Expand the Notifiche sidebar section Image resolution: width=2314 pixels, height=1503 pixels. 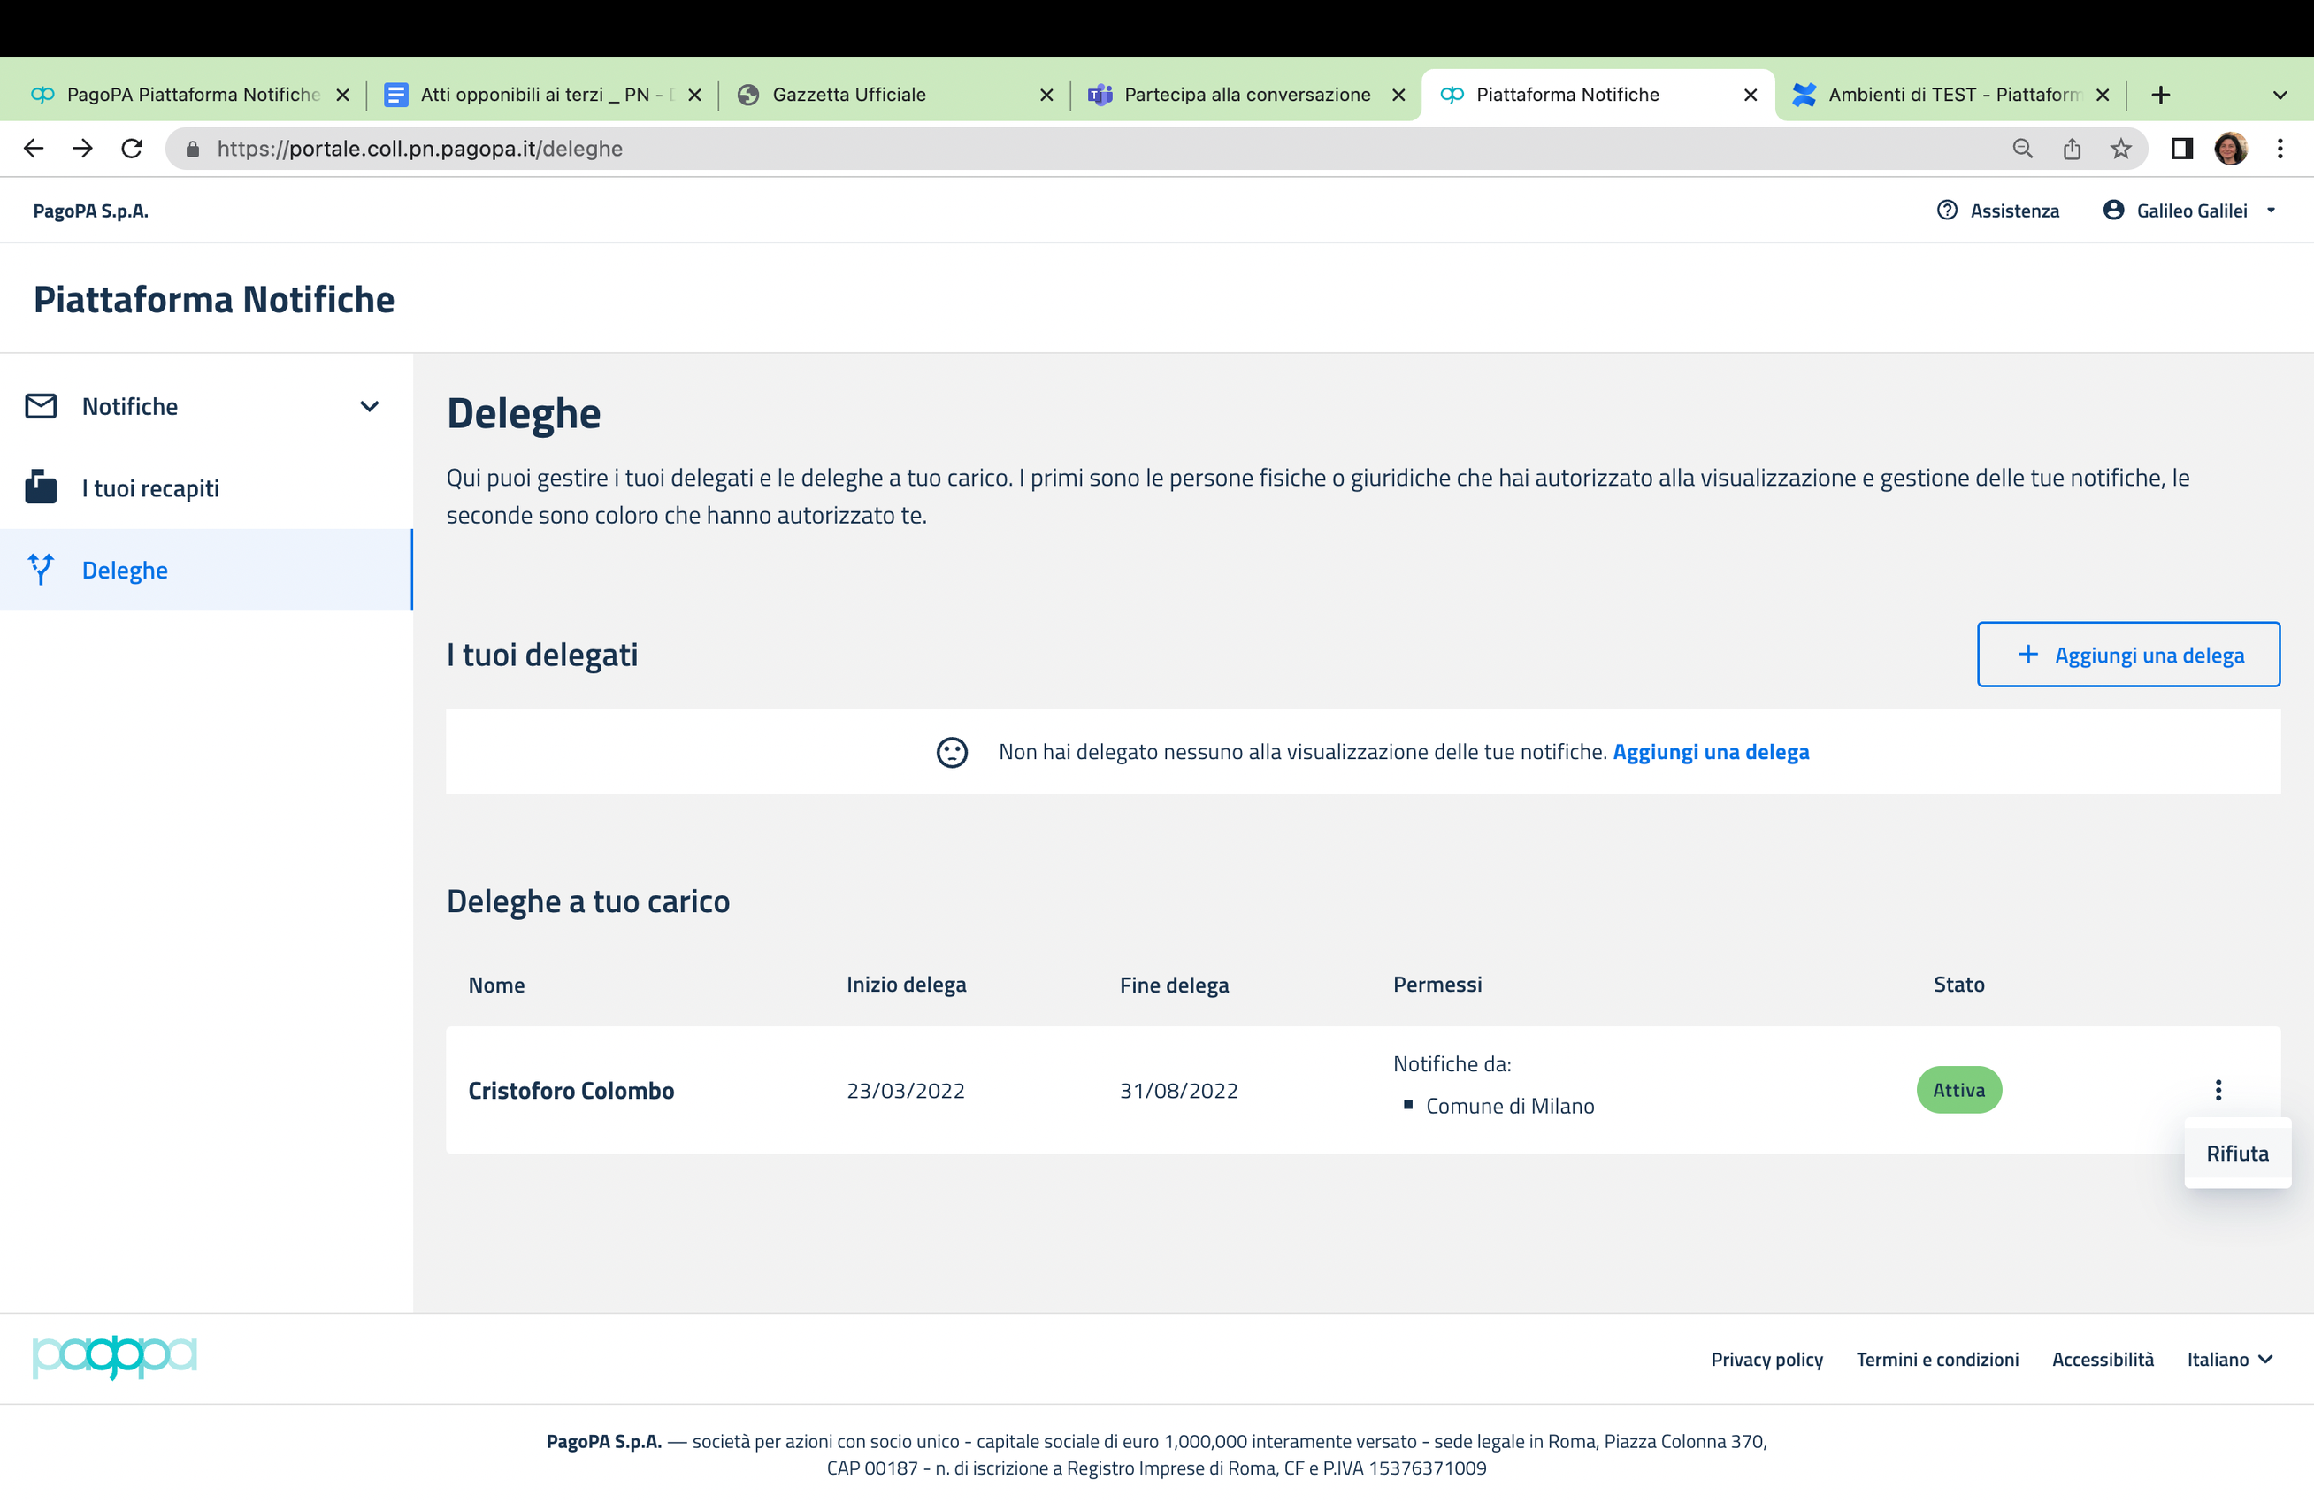click(370, 406)
